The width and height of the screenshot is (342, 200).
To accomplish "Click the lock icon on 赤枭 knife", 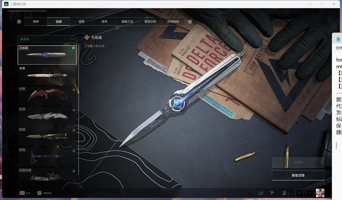I will 74,89.
